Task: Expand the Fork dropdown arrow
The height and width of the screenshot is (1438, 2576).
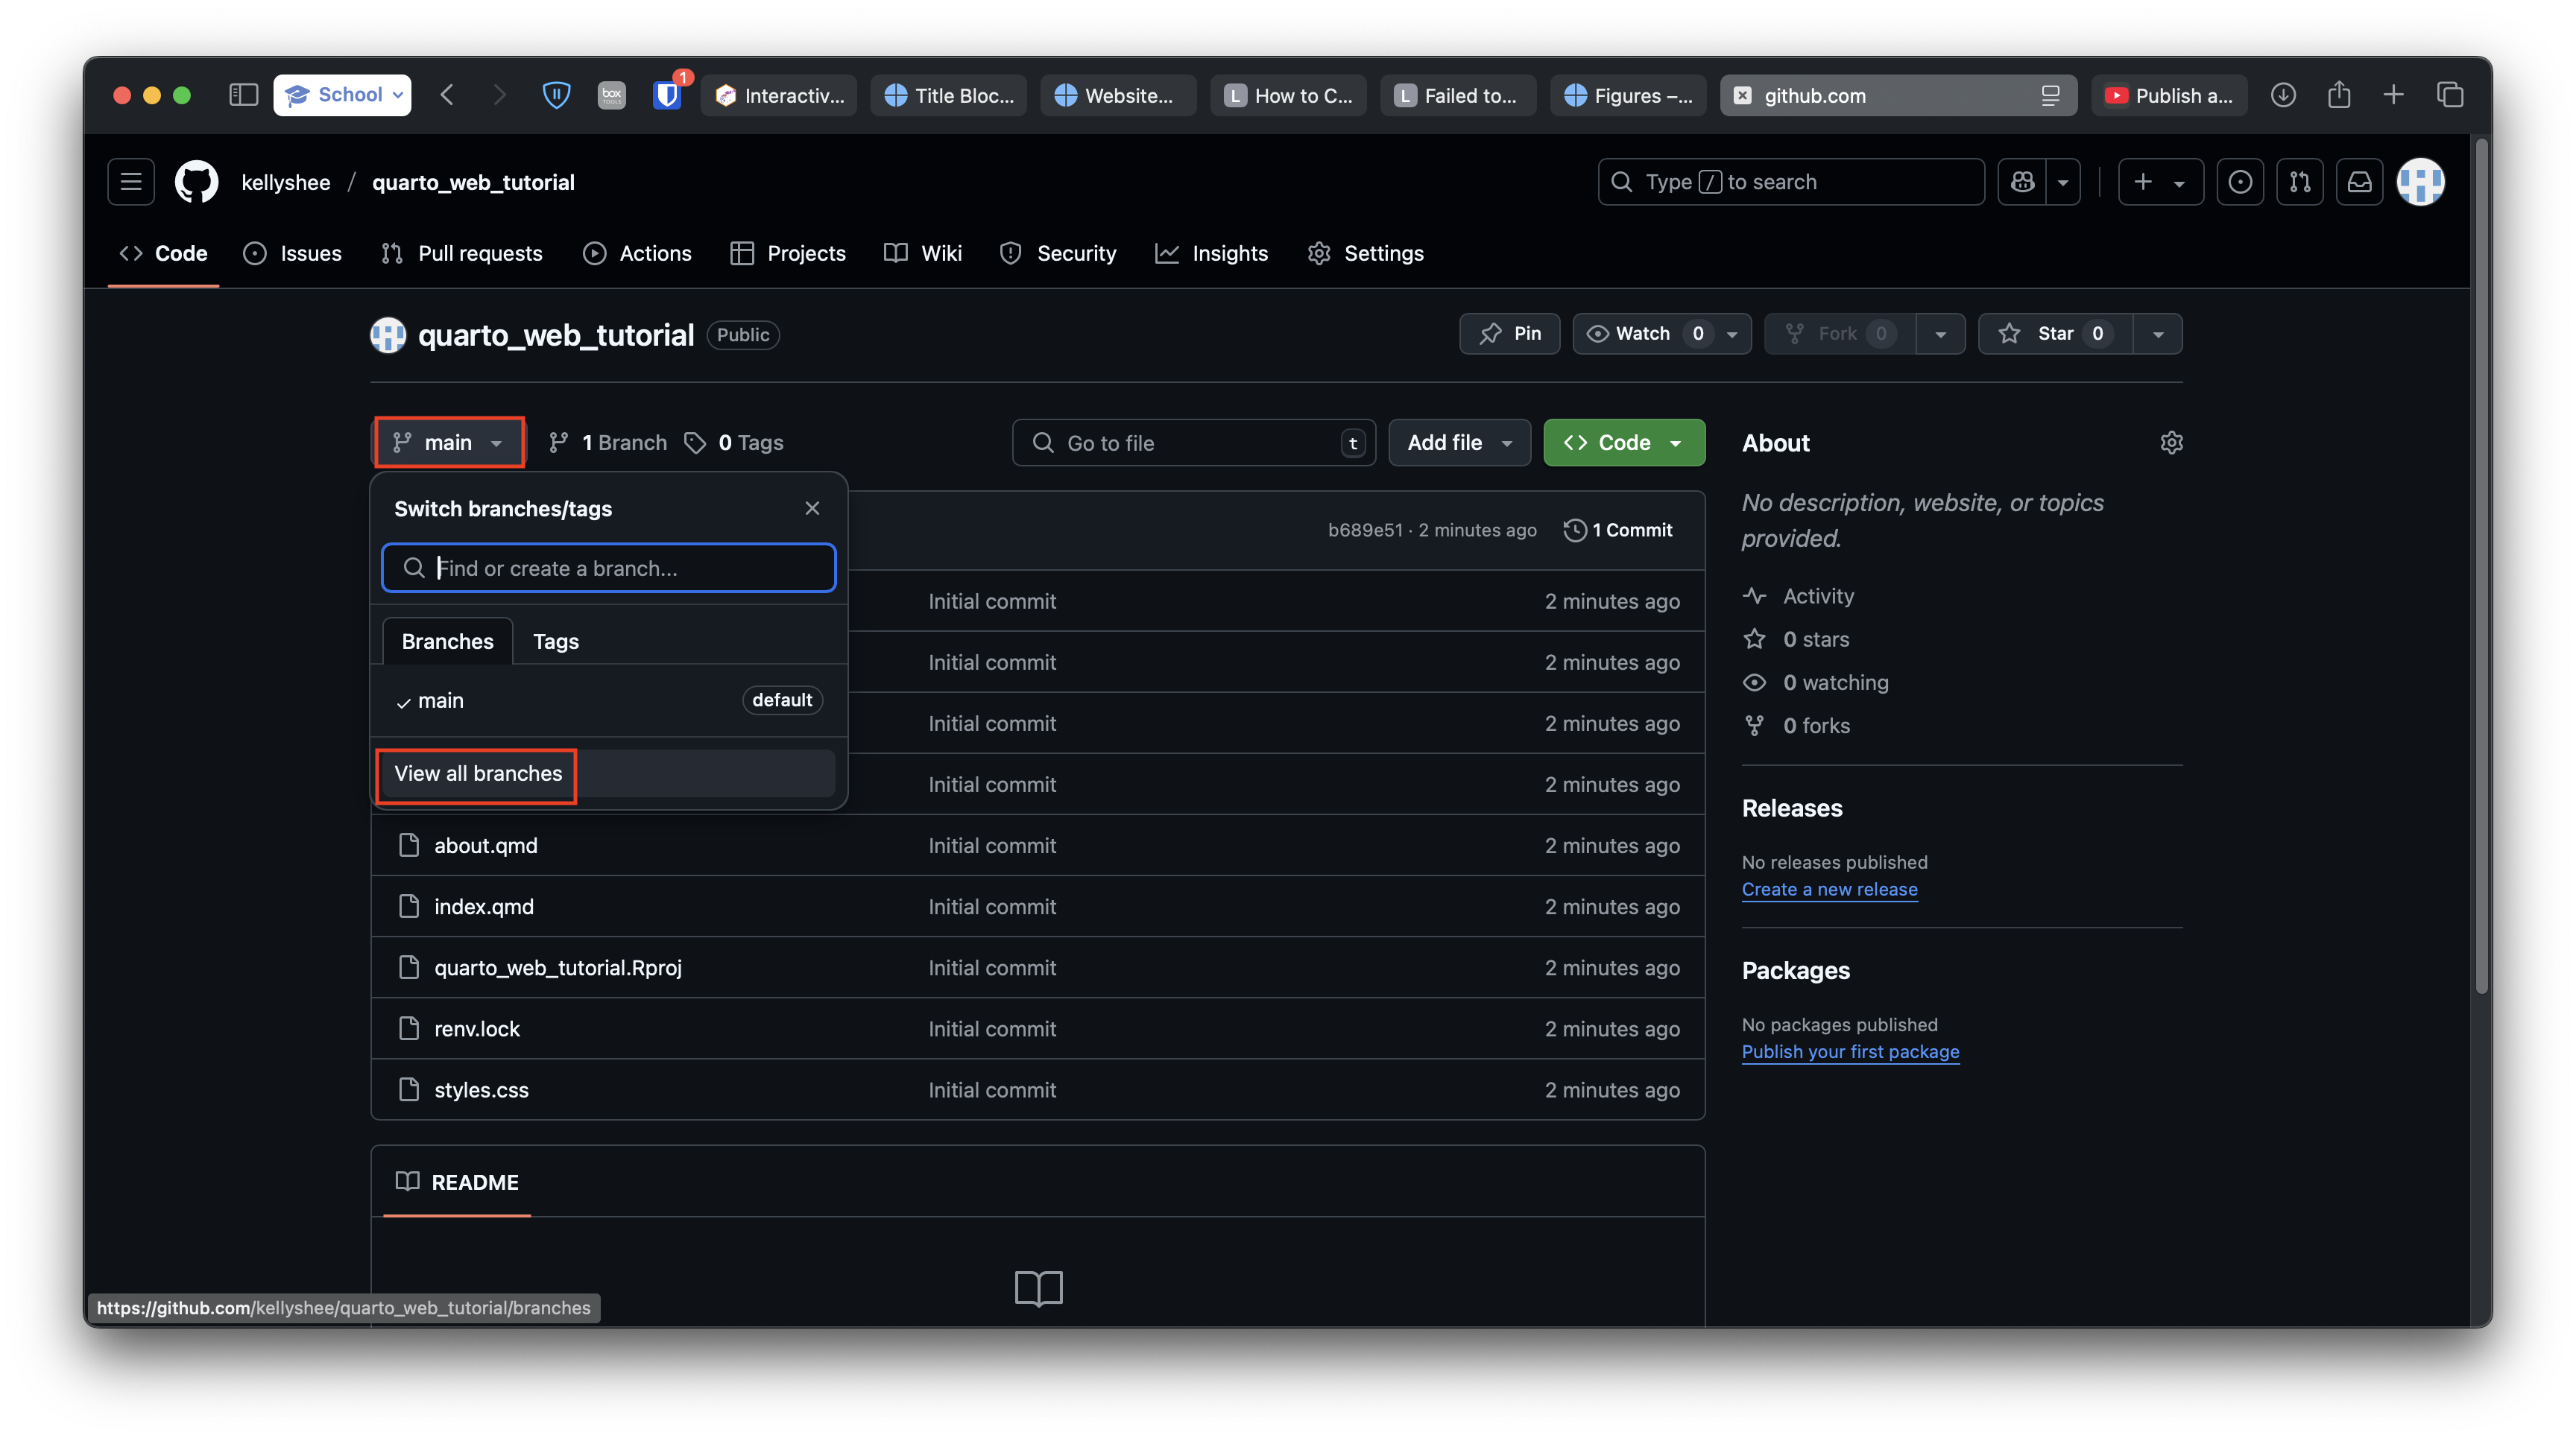Action: click(1940, 334)
